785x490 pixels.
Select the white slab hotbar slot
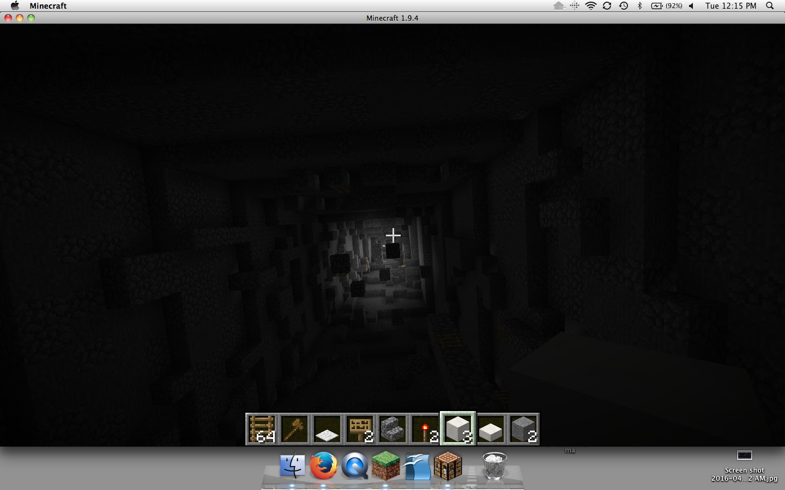(x=491, y=429)
